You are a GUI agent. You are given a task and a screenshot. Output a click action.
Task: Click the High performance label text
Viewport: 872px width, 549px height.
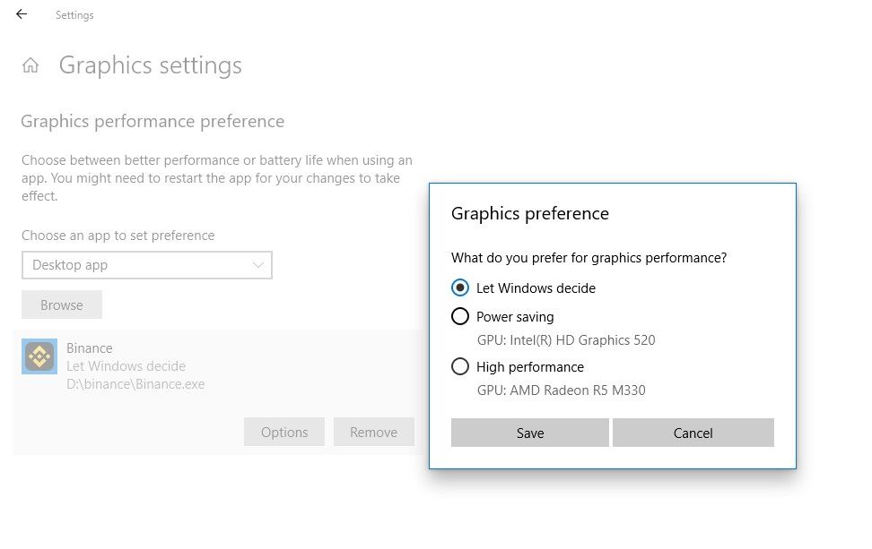pos(530,367)
